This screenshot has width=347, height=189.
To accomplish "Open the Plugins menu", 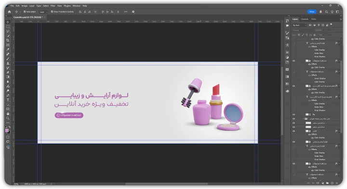I will coord(67,6).
